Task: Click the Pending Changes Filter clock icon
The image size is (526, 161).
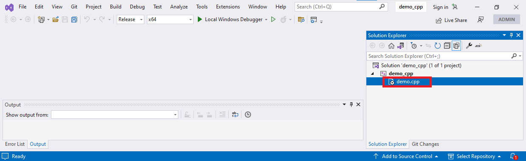Action: click(x=413, y=46)
